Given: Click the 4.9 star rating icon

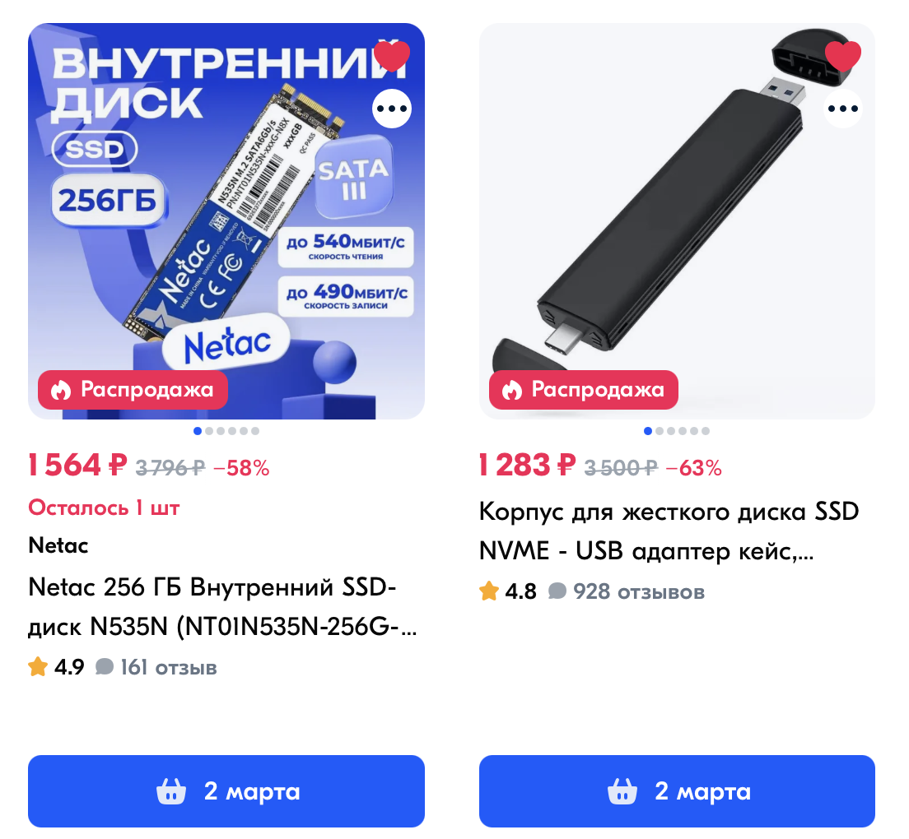Looking at the screenshot, I should tap(38, 666).
